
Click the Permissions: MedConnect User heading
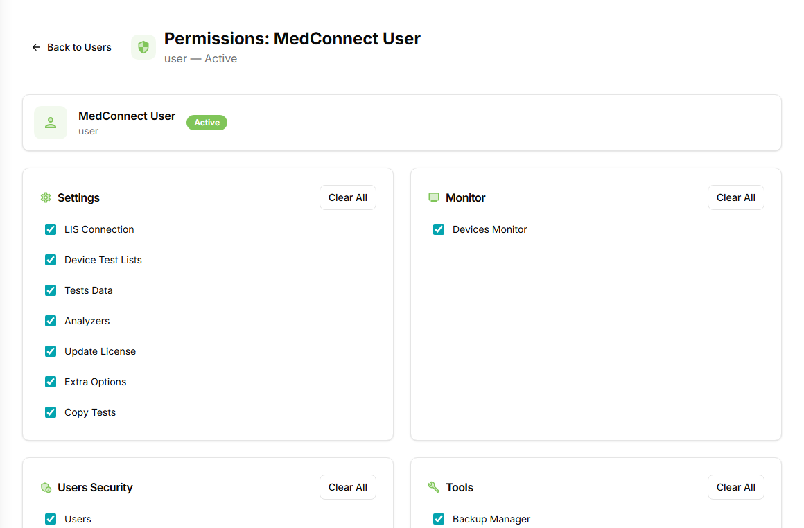point(292,39)
